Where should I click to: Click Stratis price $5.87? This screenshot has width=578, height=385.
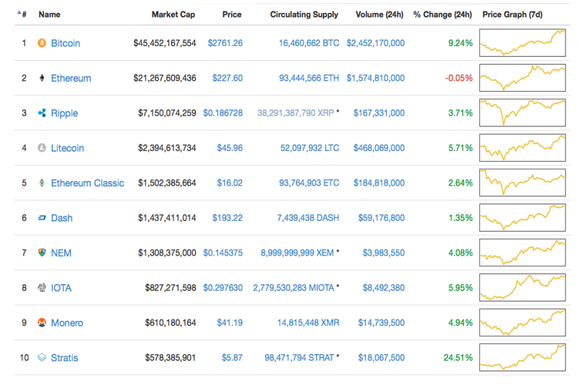click(232, 358)
